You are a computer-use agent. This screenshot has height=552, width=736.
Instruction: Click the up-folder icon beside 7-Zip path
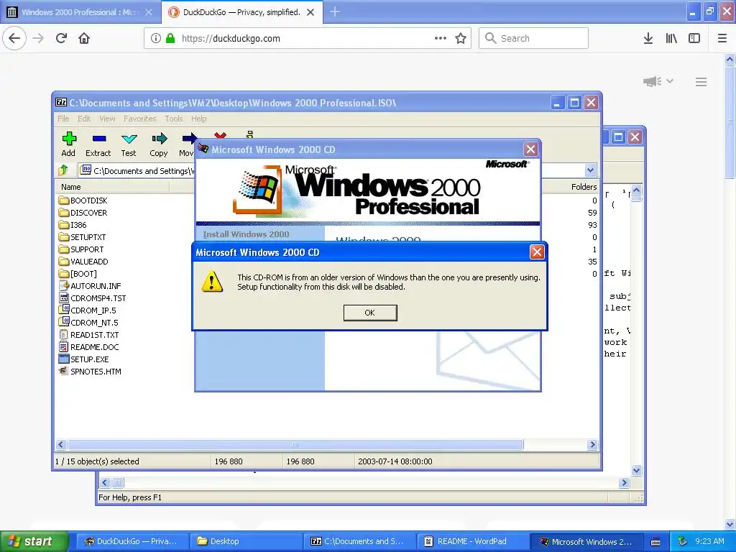[64, 170]
